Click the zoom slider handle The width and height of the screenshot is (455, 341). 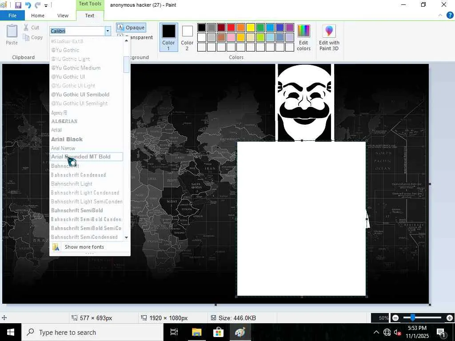412,318
